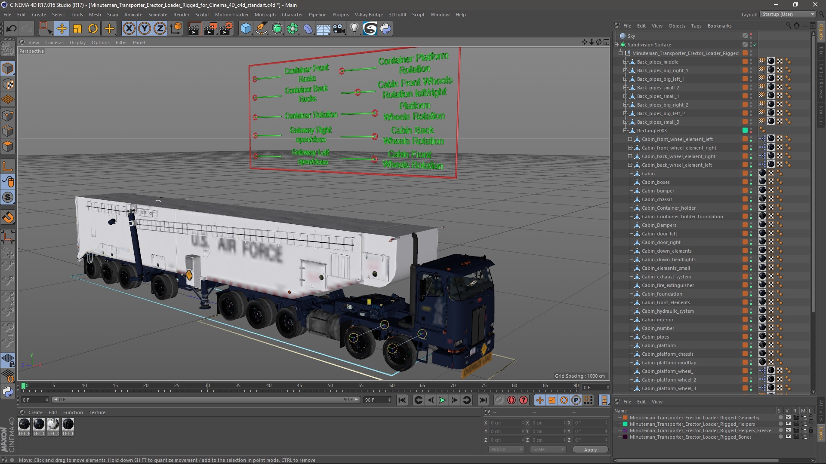The image size is (826, 464).
Task: Toggle visibility dots of Cabin_bumper
Action: [751, 191]
